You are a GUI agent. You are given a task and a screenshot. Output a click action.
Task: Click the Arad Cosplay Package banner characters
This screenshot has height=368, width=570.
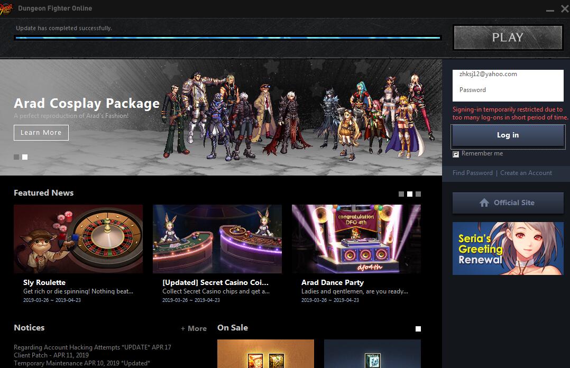pos(298,116)
